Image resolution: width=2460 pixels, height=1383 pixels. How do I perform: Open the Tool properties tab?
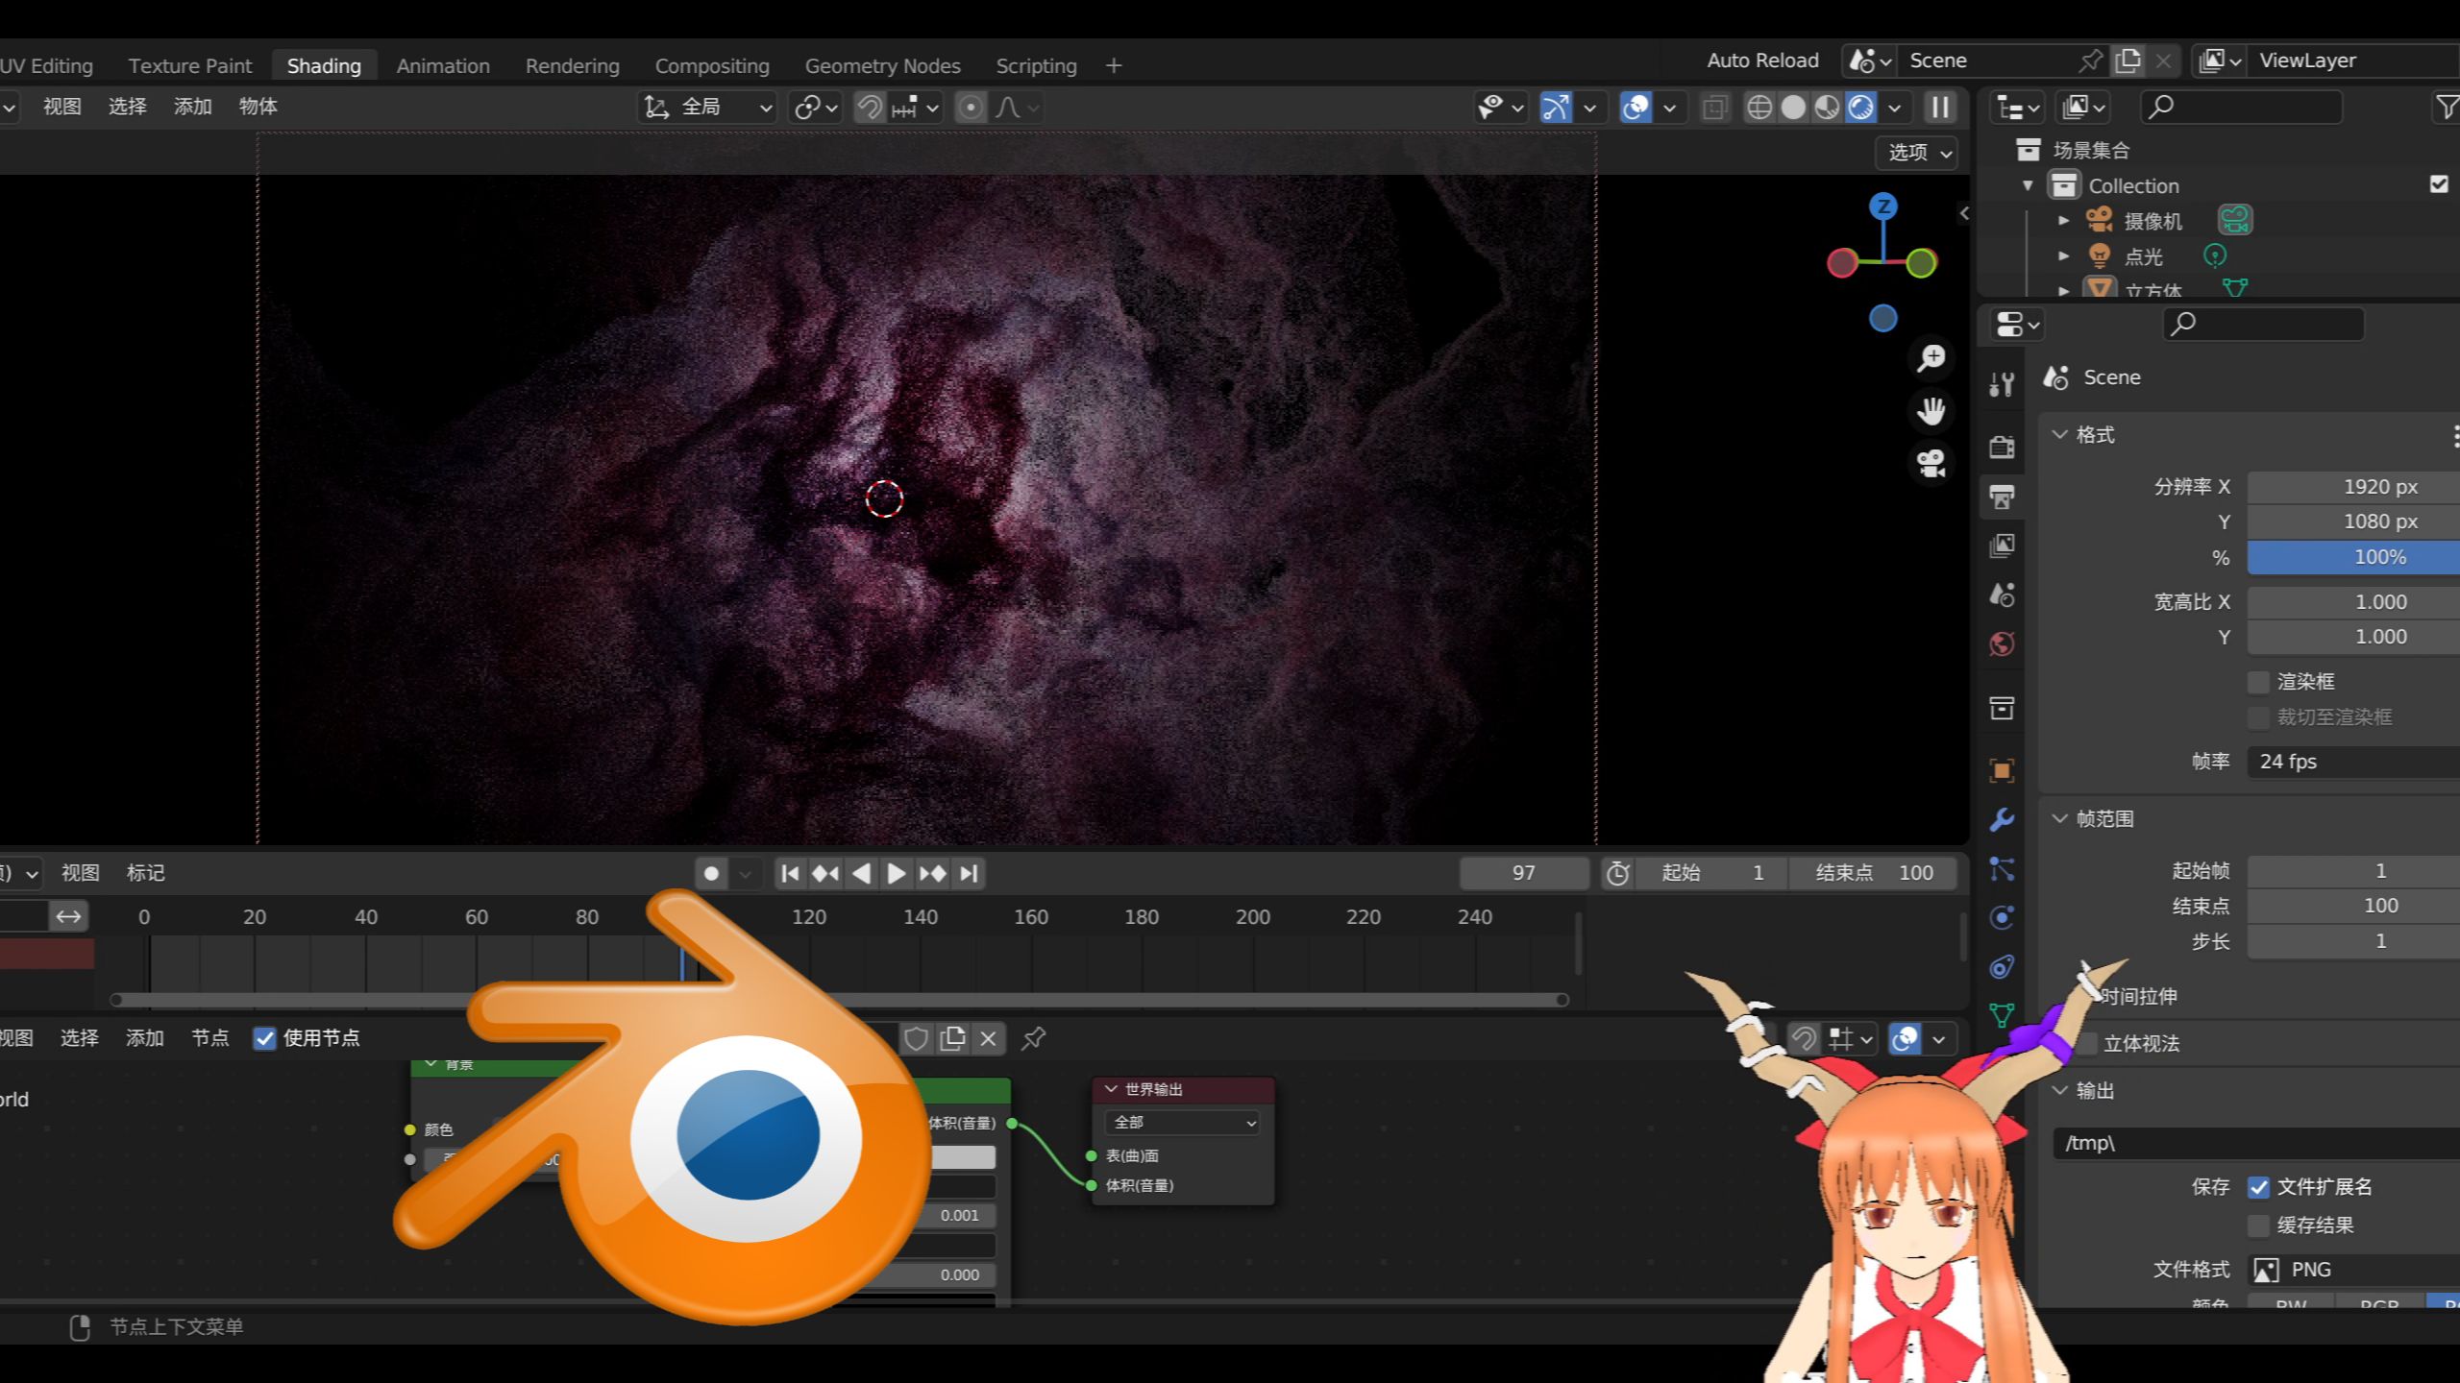(x=2002, y=385)
